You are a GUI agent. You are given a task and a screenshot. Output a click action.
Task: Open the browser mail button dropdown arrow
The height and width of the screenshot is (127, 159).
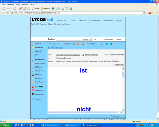coord(60,9)
